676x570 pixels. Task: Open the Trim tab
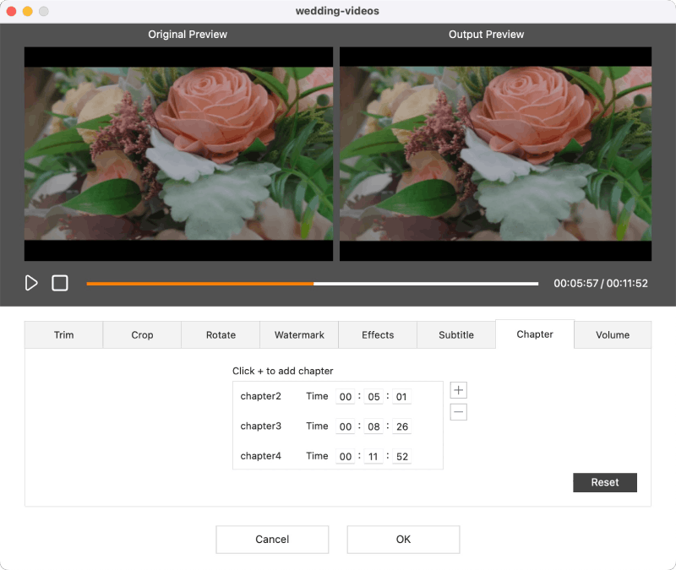pyautogui.click(x=64, y=334)
